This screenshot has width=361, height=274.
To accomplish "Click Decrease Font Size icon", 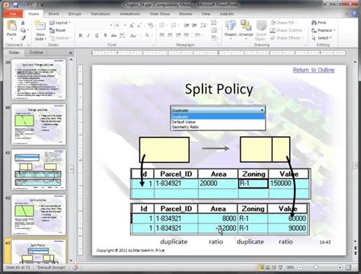I will click(139, 25).
